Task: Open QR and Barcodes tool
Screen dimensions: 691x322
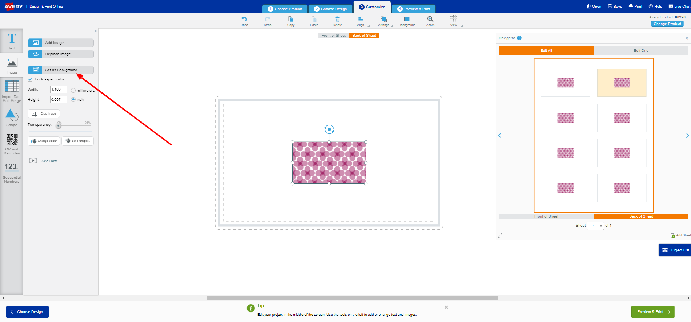Action: click(12, 144)
